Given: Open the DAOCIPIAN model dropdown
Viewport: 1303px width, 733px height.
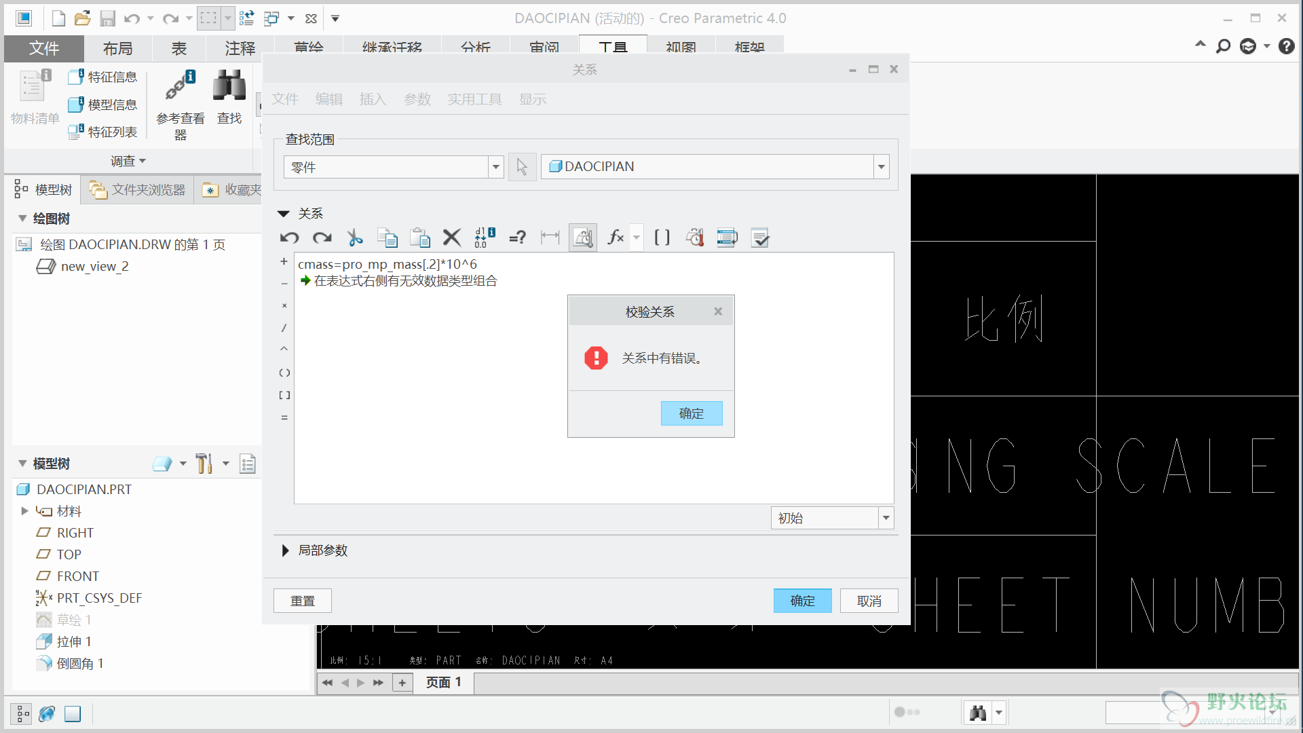Looking at the screenshot, I should (881, 166).
